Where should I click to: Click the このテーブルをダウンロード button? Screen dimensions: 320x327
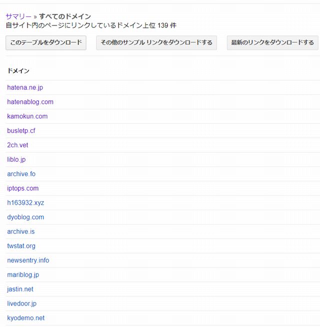tap(46, 43)
